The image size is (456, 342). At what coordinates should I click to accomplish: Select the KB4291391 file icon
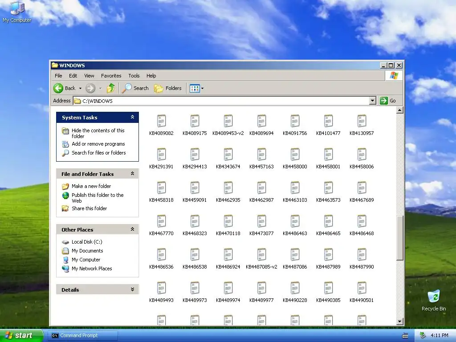pyautogui.click(x=161, y=154)
